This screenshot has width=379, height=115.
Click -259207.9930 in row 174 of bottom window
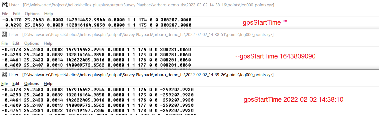click(x=177, y=90)
